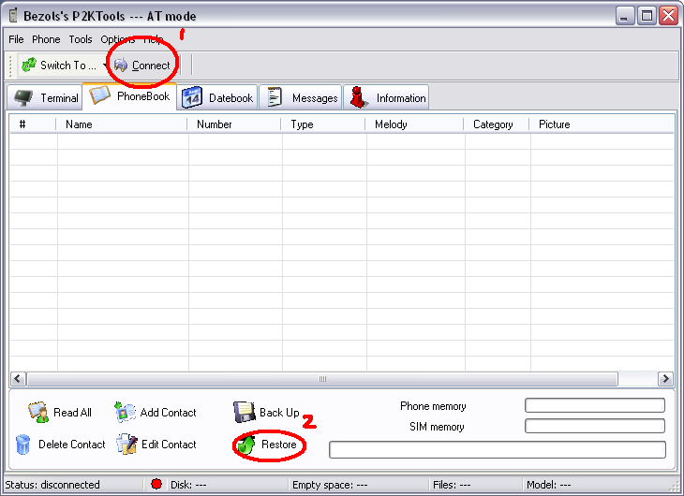The width and height of the screenshot is (684, 496).
Task: Click the Information red figure icon
Action: [x=359, y=97]
